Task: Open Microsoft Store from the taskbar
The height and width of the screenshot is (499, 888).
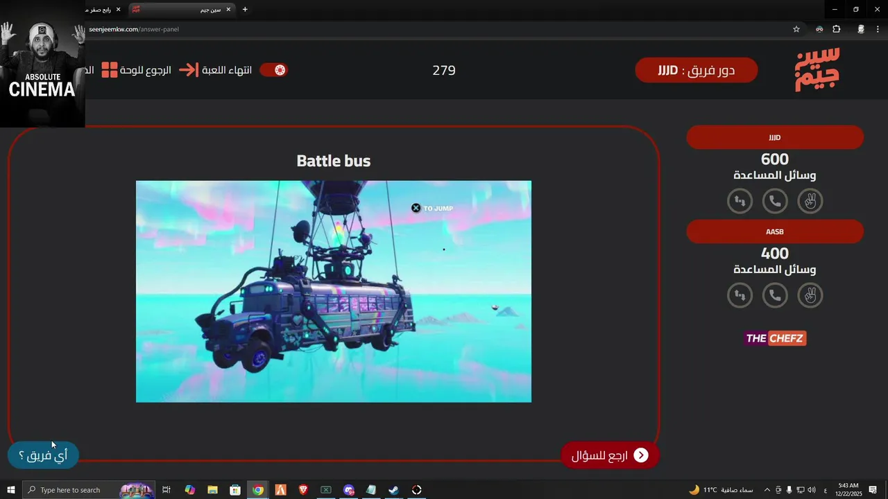Action: pyautogui.click(x=235, y=490)
